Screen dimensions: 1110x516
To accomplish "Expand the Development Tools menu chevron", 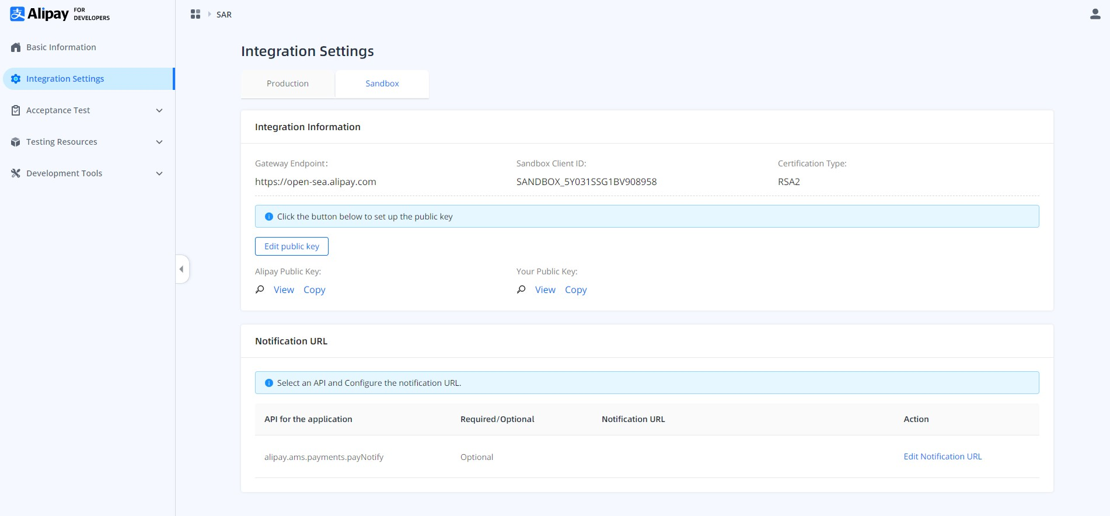I will [159, 173].
